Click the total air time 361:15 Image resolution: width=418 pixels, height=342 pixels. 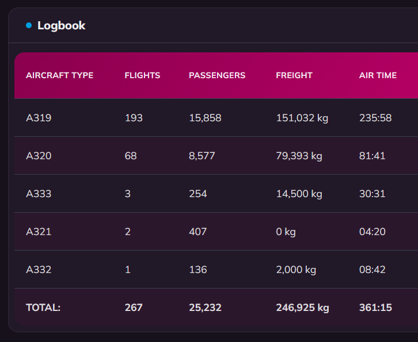click(x=375, y=308)
